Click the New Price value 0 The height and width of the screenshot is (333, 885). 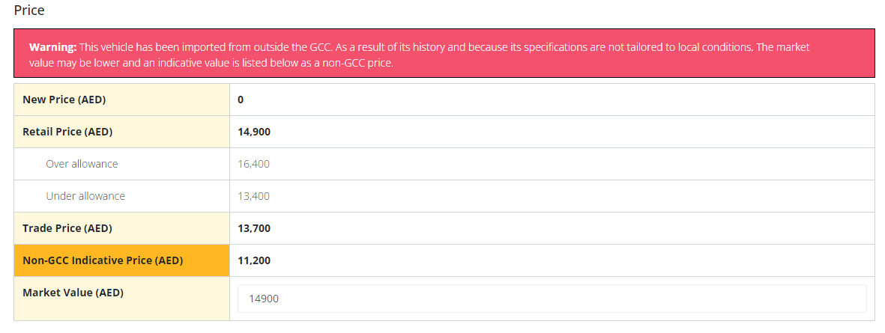tap(241, 100)
